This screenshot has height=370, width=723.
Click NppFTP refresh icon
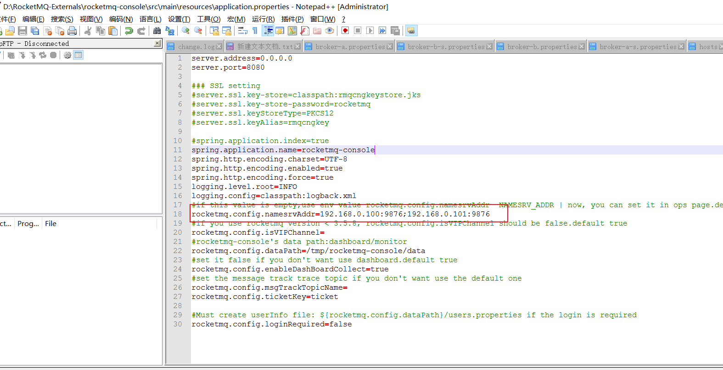(x=43, y=55)
